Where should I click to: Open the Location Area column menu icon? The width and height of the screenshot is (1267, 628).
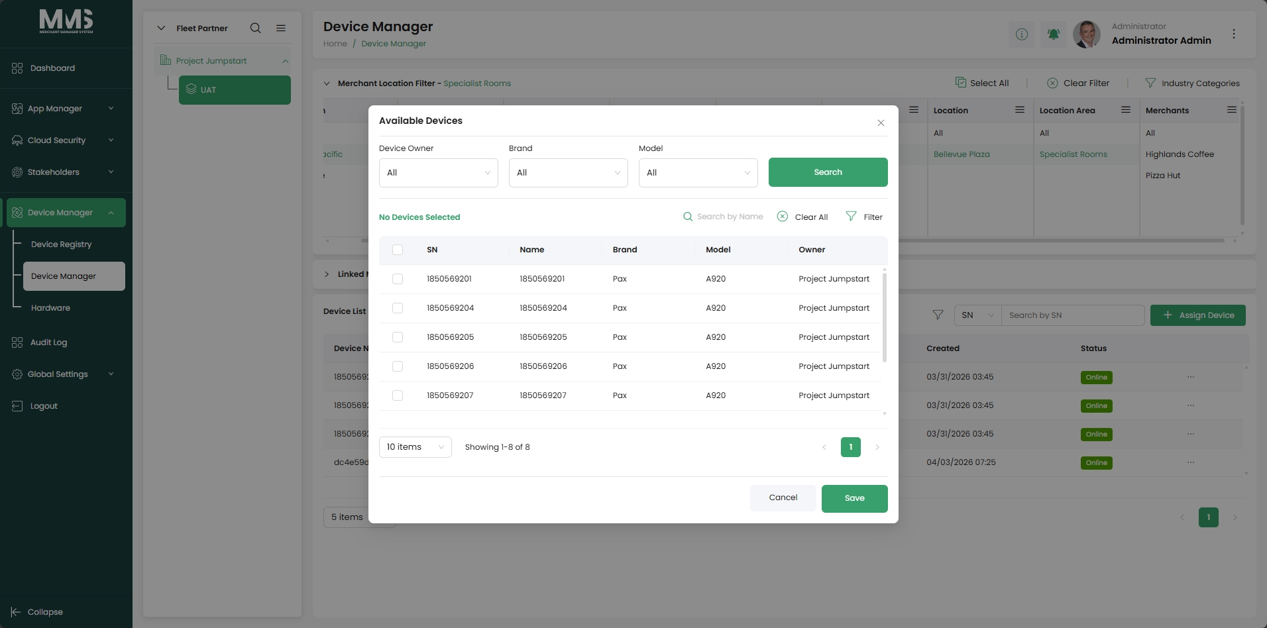coord(1126,110)
